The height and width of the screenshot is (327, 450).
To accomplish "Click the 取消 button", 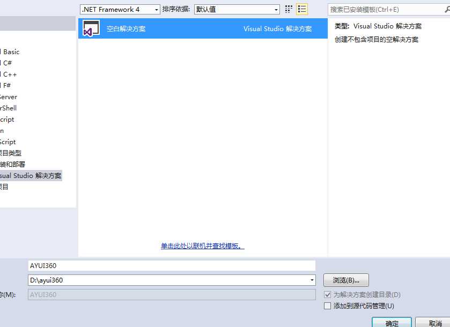I will [434, 323].
